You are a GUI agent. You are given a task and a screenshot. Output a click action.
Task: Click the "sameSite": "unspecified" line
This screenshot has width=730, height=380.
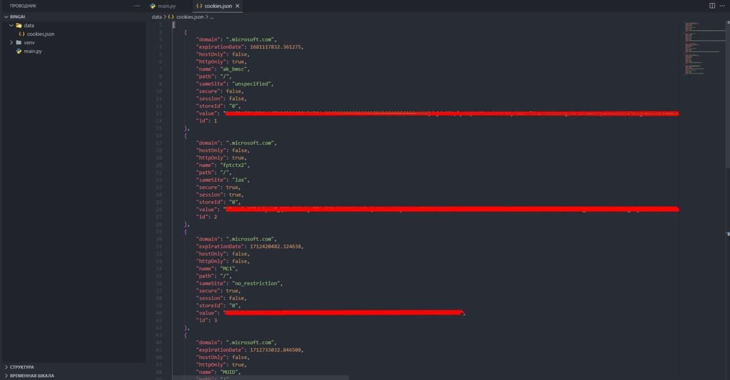pos(235,84)
